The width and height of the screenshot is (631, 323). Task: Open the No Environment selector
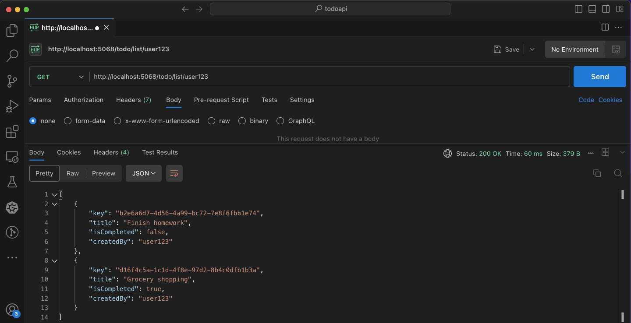click(x=575, y=49)
